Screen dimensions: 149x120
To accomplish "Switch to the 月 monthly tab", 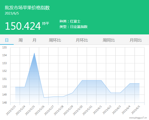I will (x=34, y=40).
